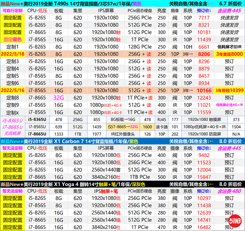
Task: Select the price 15847 cell
Action: pos(204,177)
